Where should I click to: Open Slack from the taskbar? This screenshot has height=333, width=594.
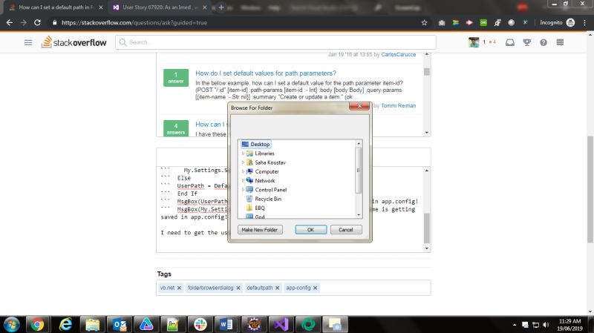pos(200,324)
